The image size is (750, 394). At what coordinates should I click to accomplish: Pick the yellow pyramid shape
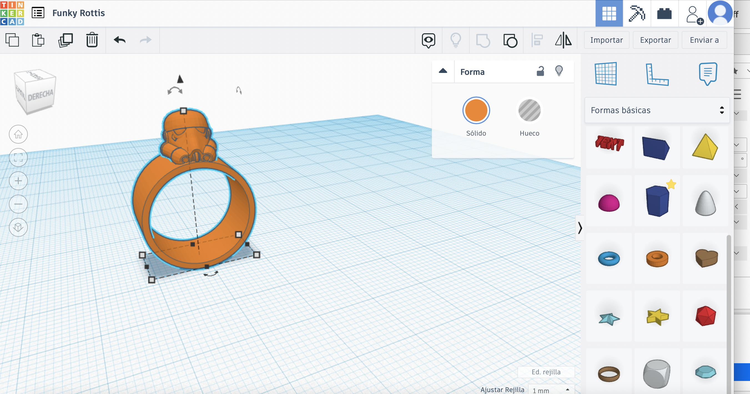click(705, 147)
